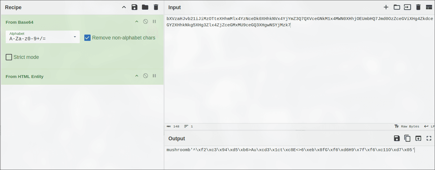This screenshot has height=170, width=435.
Task: Disable the From Base64 operation
Action: tap(145, 22)
